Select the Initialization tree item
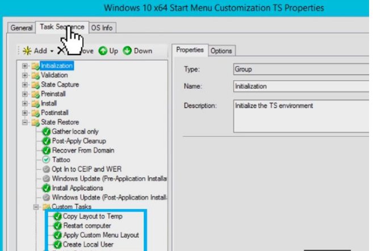Image resolution: width=381 pixels, height=251 pixels. click(x=57, y=66)
